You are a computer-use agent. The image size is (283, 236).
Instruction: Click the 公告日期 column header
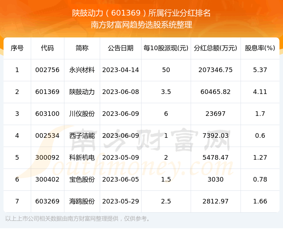pyautogui.click(x=121, y=48)
